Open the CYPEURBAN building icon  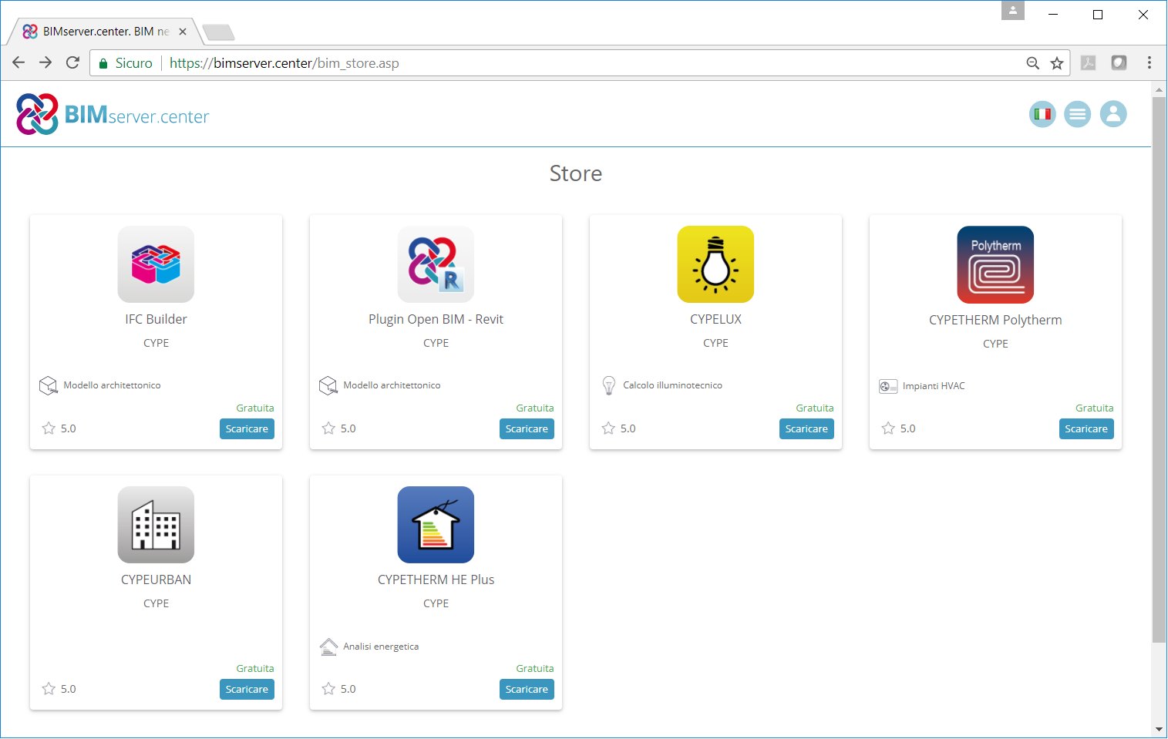pos(156,525)
